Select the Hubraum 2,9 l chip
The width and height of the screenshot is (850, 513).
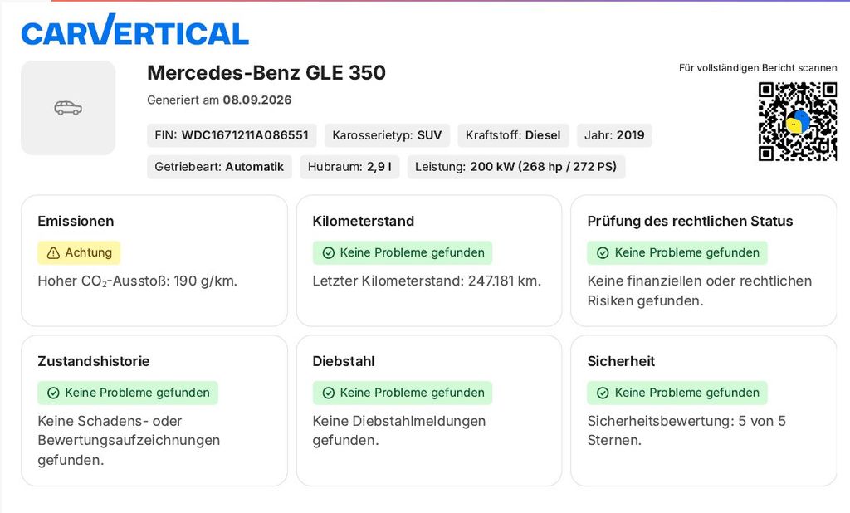coord(349,167)
